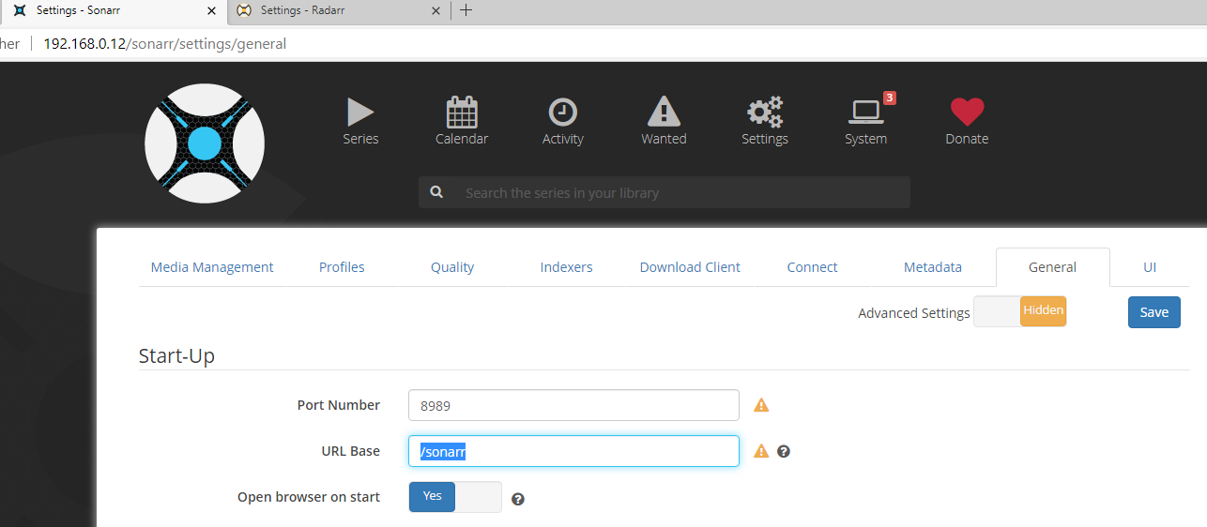Toggle Advanced Settings switch

coord(1020,311)
